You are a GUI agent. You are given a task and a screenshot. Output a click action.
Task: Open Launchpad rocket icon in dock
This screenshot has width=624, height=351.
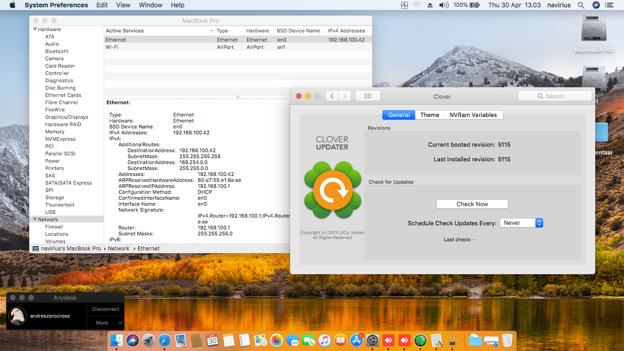click(148, 340)
